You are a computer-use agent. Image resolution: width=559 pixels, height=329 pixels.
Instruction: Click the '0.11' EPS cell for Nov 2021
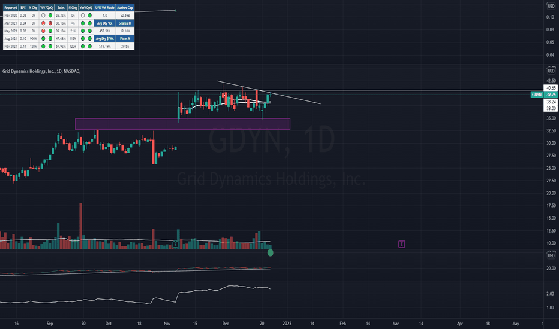click(23, 46)
